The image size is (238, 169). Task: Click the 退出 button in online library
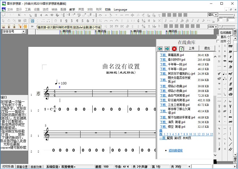point(207,49)
